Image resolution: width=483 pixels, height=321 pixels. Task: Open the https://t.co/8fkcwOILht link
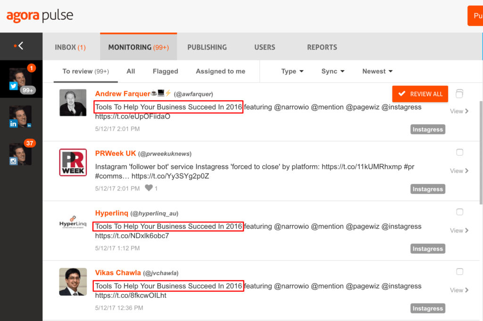point(131,296)
